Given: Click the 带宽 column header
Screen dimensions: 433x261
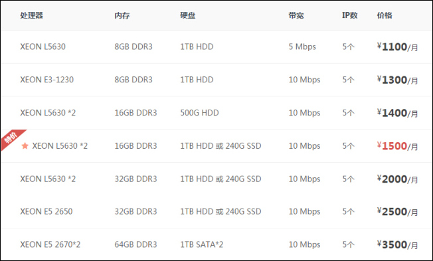Looking at the screenshot, I should point(296,15).
